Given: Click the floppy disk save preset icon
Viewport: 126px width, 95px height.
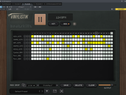Looking at the screenshot, I should [x=55, y=91].
